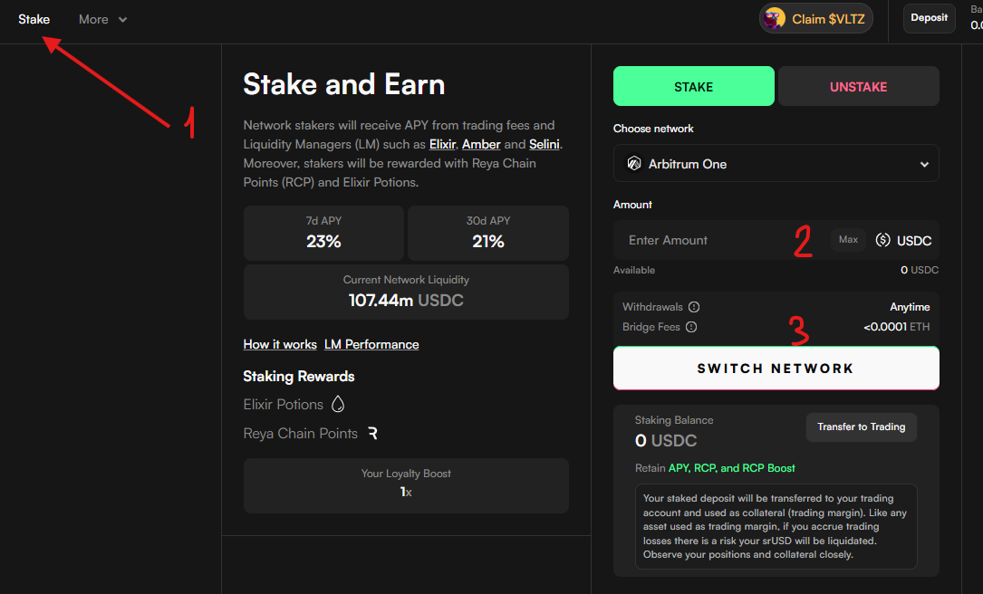Open the Choose network dropdown

click(776, 163)
